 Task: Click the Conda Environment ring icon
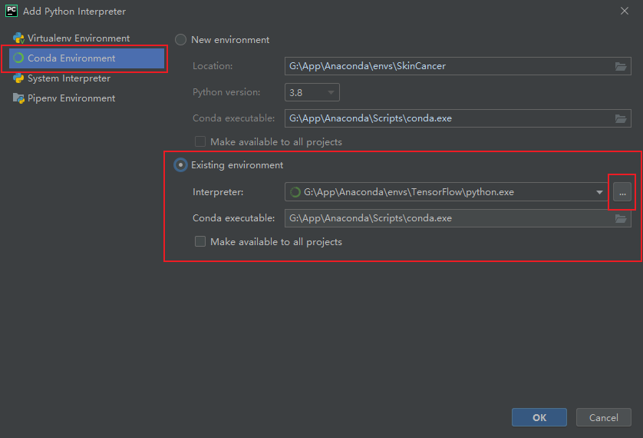[x=18, y=58]
